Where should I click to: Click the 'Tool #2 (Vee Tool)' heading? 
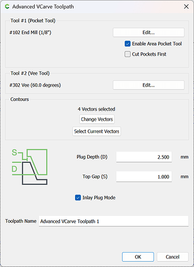tap(30, 73)
